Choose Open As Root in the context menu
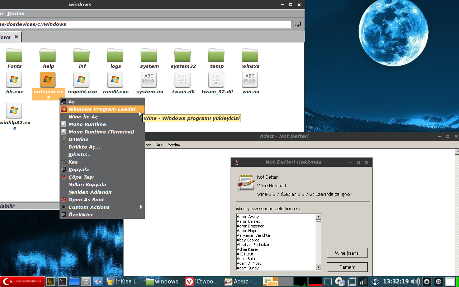The width and height of the screenshot is (459, 287). pos(102,199)
